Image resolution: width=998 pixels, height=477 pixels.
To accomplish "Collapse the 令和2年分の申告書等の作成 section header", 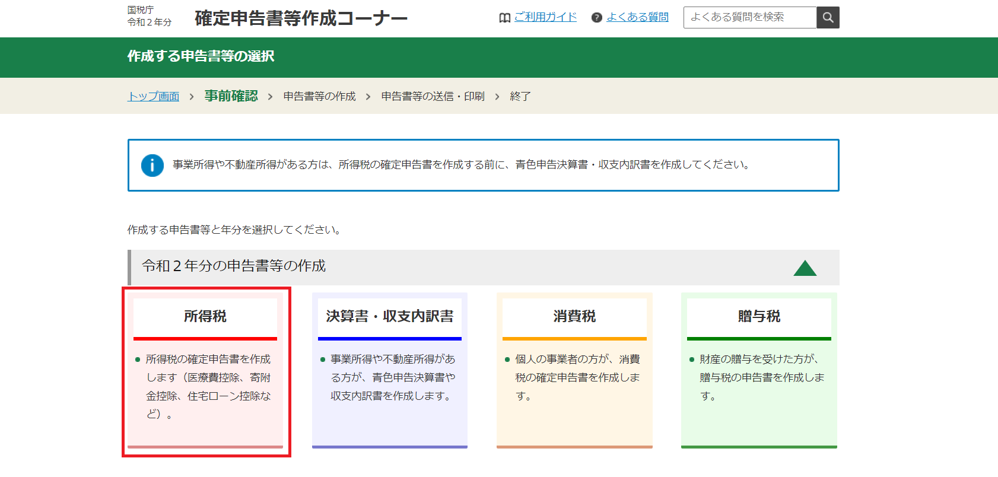I will tap(234, 266).
